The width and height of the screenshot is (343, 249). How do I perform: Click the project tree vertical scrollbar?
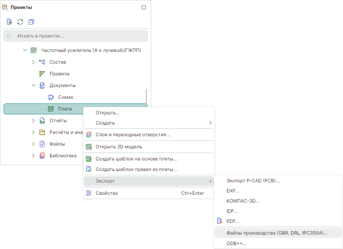(146, 96)
